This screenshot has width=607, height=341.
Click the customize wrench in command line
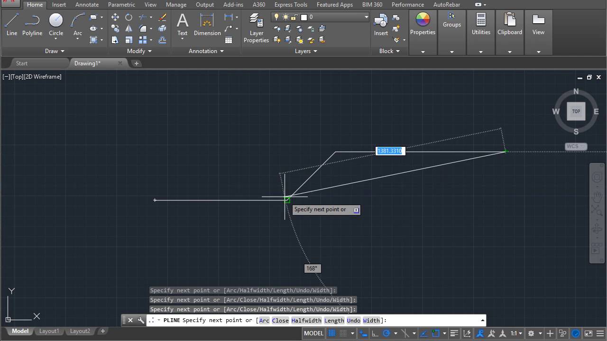(x=141, y=320)
